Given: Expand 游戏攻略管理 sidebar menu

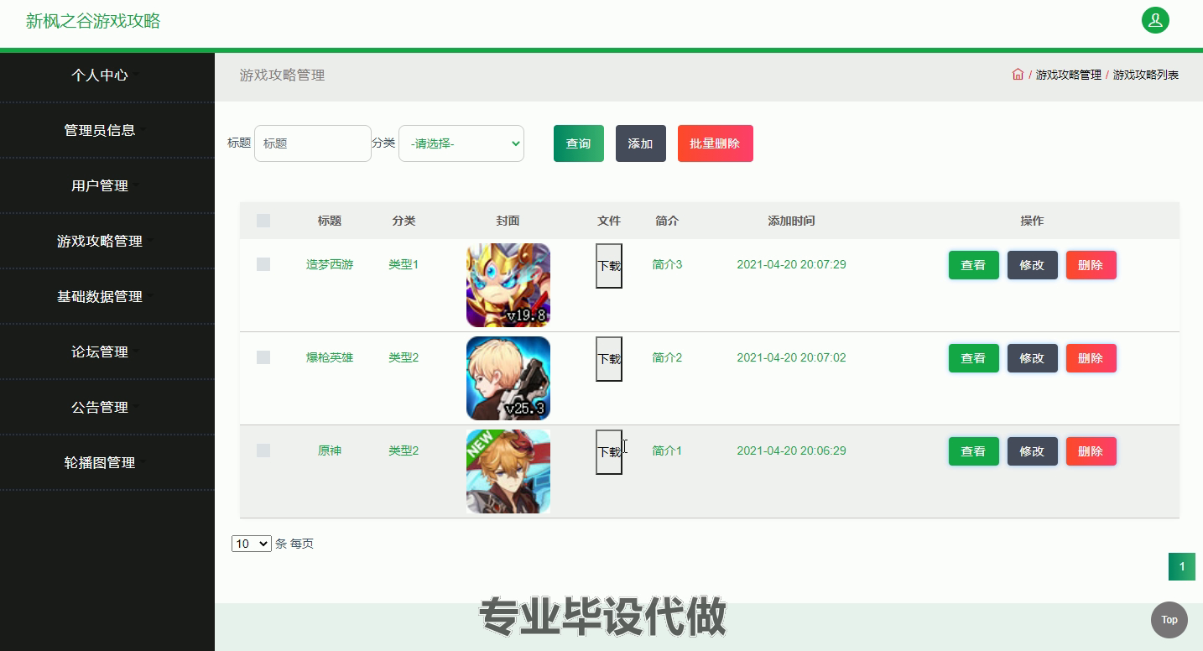Looking at the screenshot, I should (x=107, y=241).
